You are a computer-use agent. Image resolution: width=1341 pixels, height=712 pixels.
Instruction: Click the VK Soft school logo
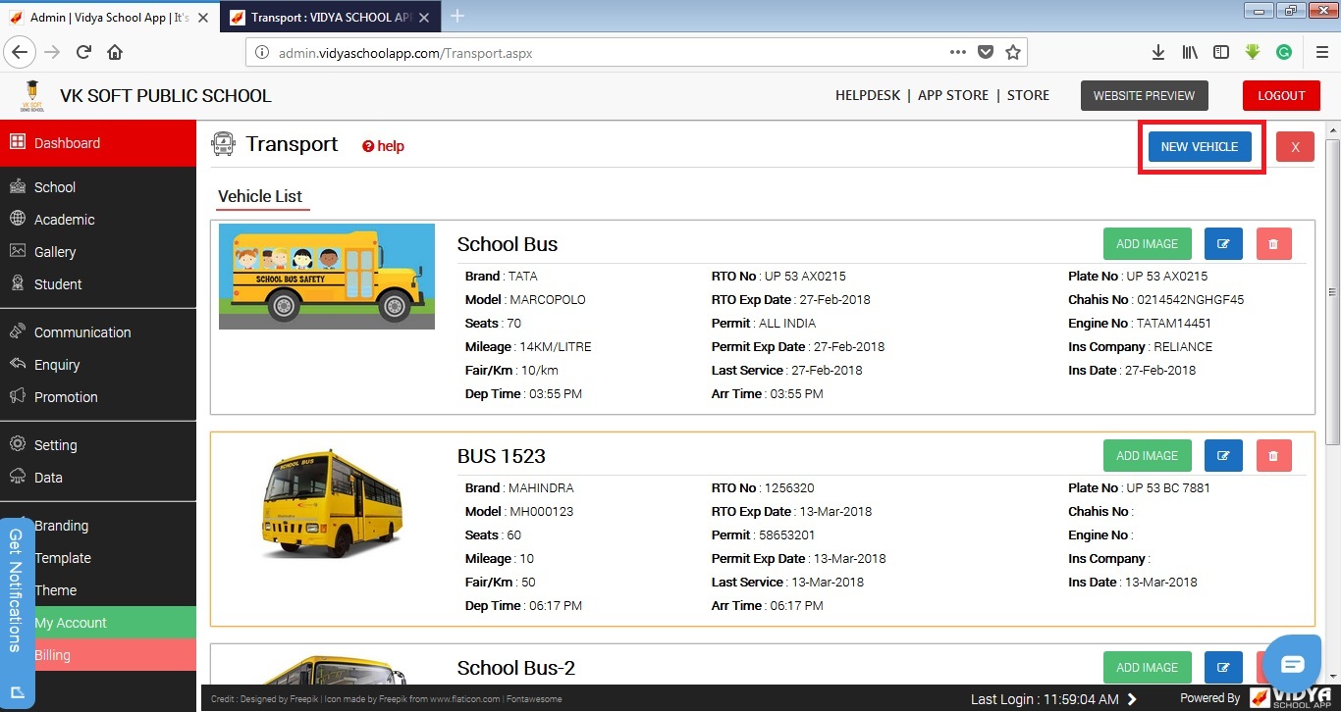click(31, 95)
